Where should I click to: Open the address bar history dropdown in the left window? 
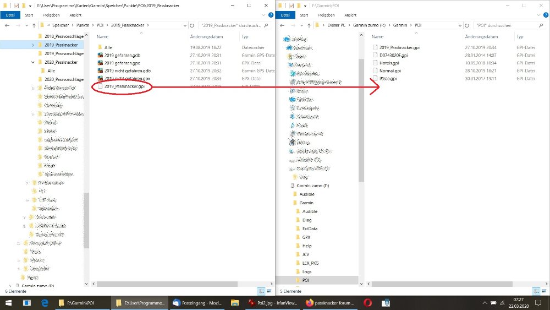[183, 25]
